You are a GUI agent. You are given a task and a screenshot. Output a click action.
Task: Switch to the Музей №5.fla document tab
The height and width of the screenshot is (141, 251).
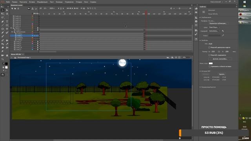click(16, 54)
